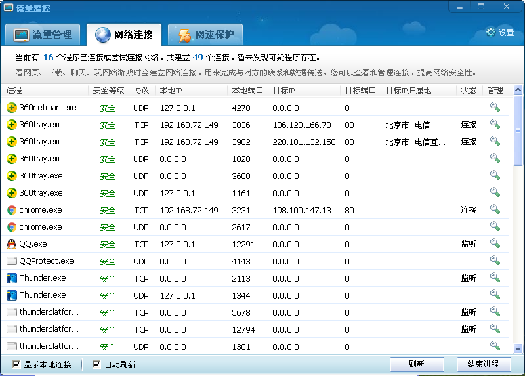This screenshot has width=525, height=376.
Task: Click the Thunder.exe icon on port 2113
Action: tap(11, 278)
